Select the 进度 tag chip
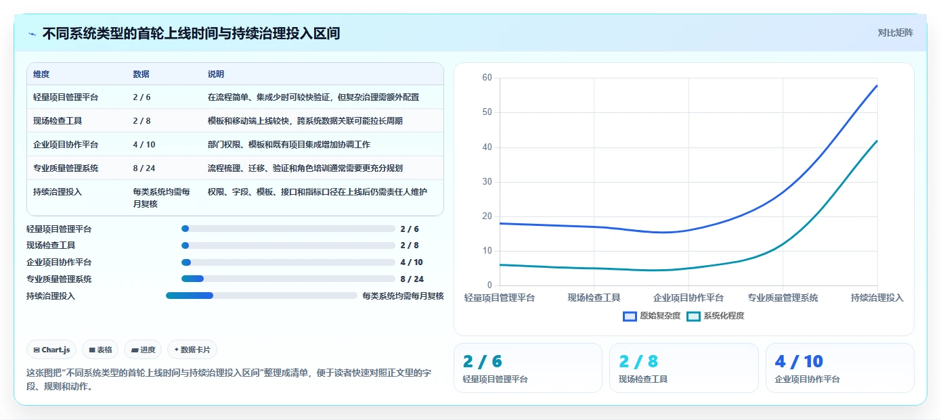The height and width of the screenshot is (420, 941). point(143,350)
